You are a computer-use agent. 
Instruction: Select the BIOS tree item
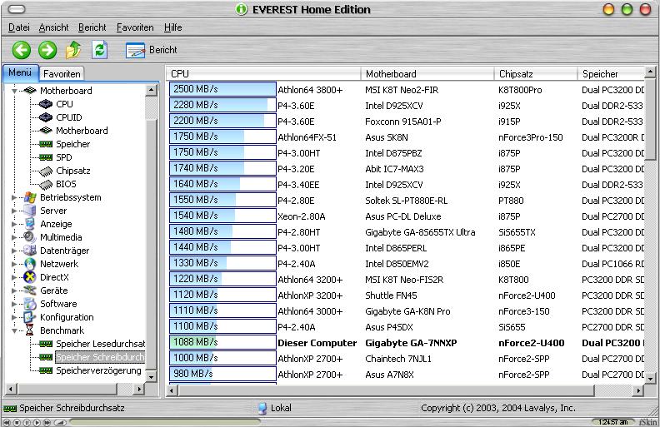click(x=66, y=184)
